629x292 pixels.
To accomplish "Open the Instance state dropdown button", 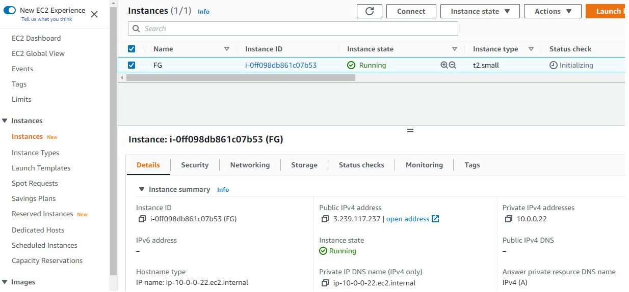I will click(480, 11).
